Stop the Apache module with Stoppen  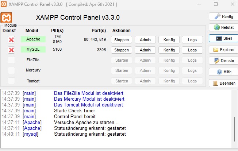tap(122, 40)
